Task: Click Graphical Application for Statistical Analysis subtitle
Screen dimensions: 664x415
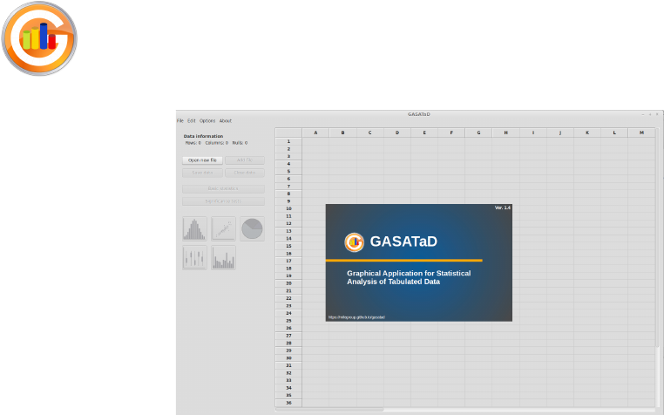Action: click(409, 277)
